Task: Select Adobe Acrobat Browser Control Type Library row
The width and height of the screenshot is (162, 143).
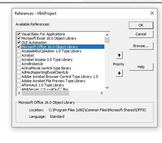Action: tap(60, 77)
